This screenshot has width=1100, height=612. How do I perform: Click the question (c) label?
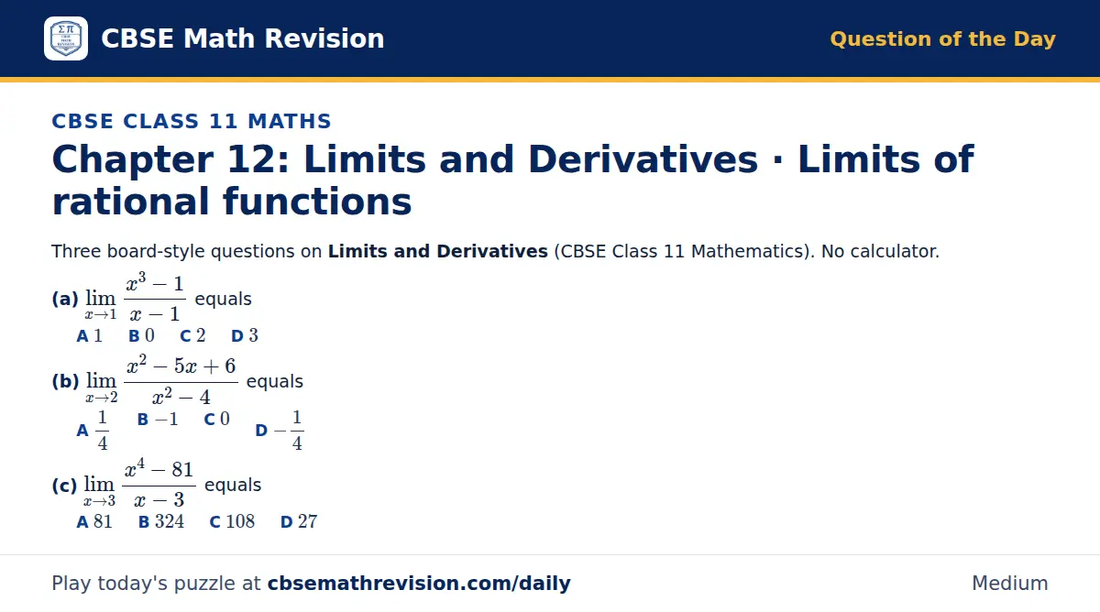pyautogui.click(x=64, y=486)
